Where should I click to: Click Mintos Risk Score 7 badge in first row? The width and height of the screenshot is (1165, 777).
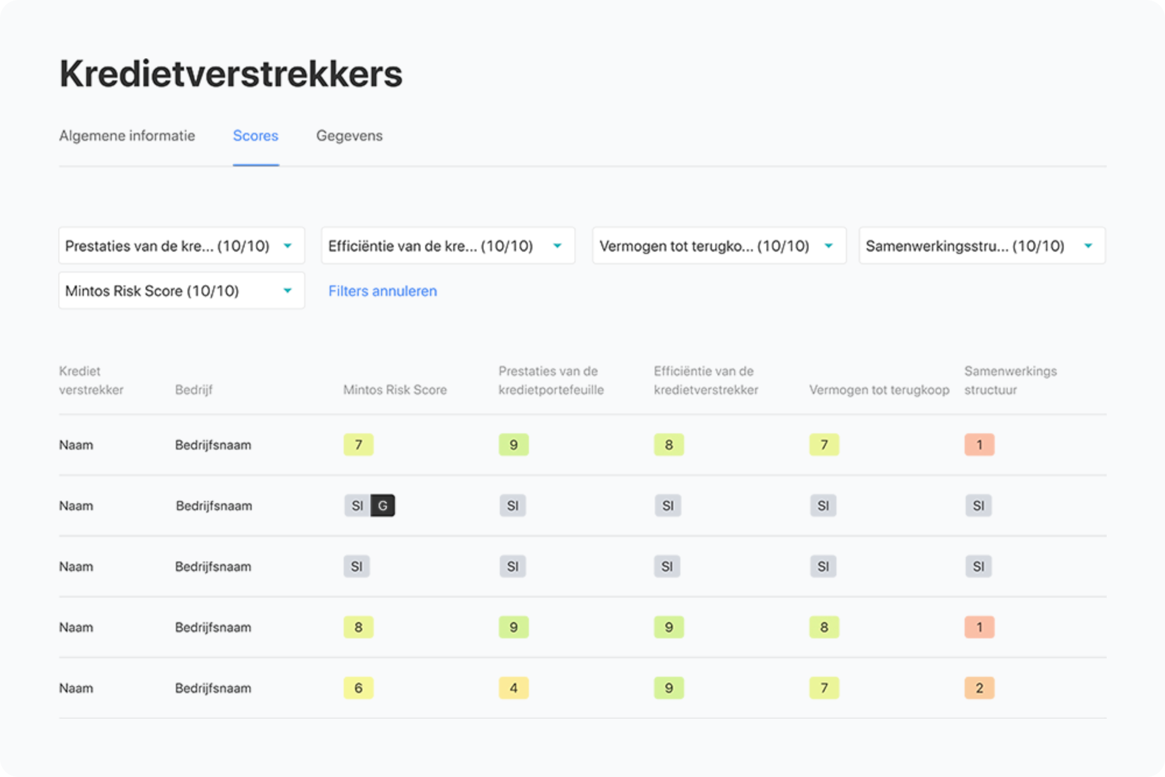pyautogui.click(x=358, y=445)
